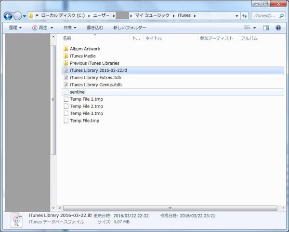This screenshot has width=289, height=232.
Task: Click the address bar folder icon
Action: click(31, 15)
